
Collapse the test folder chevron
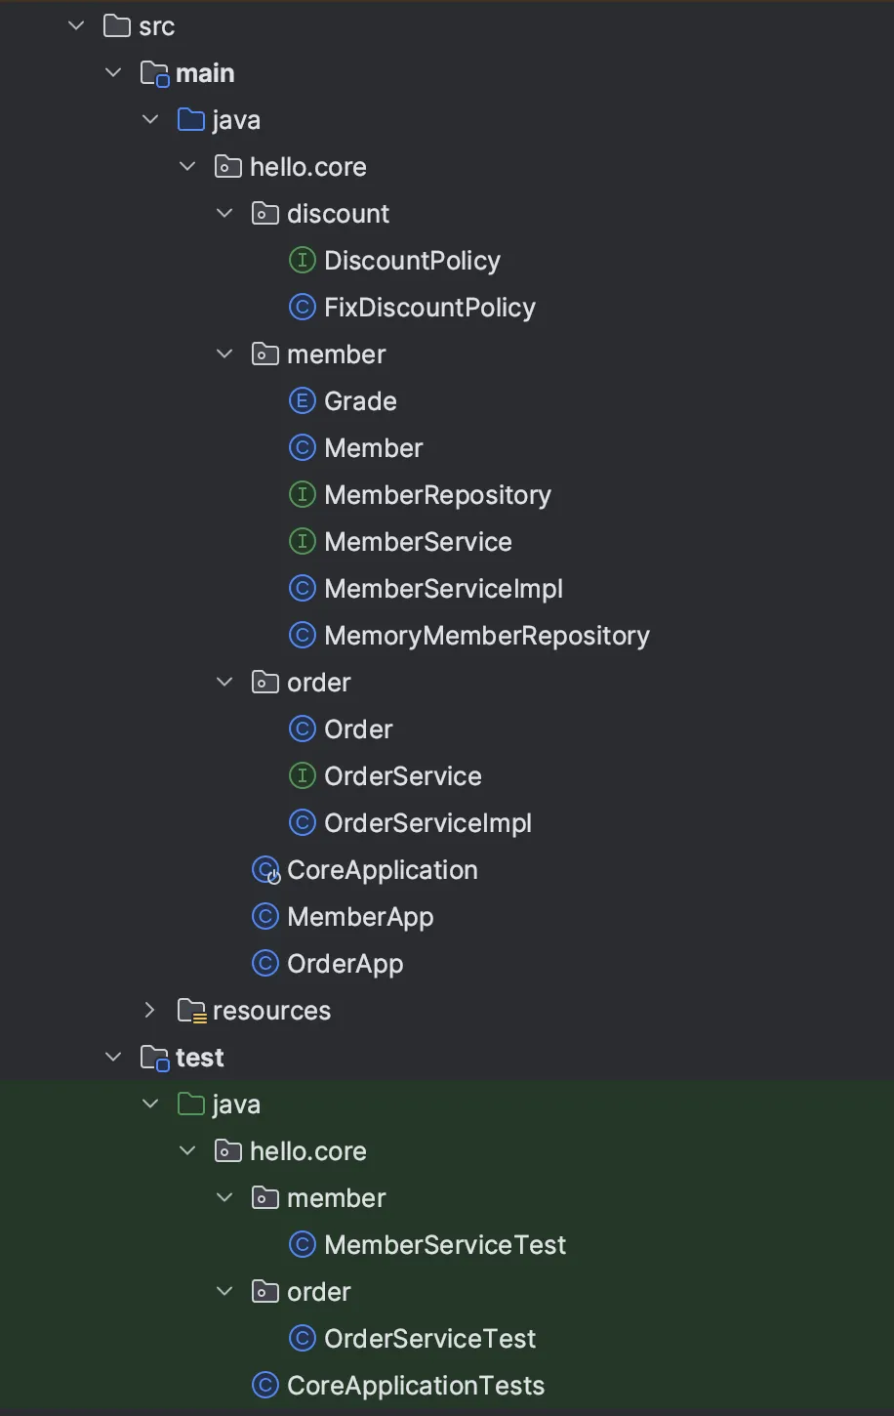pos(113,1058)
